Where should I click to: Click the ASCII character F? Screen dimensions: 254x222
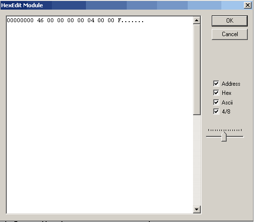[120, 20]
